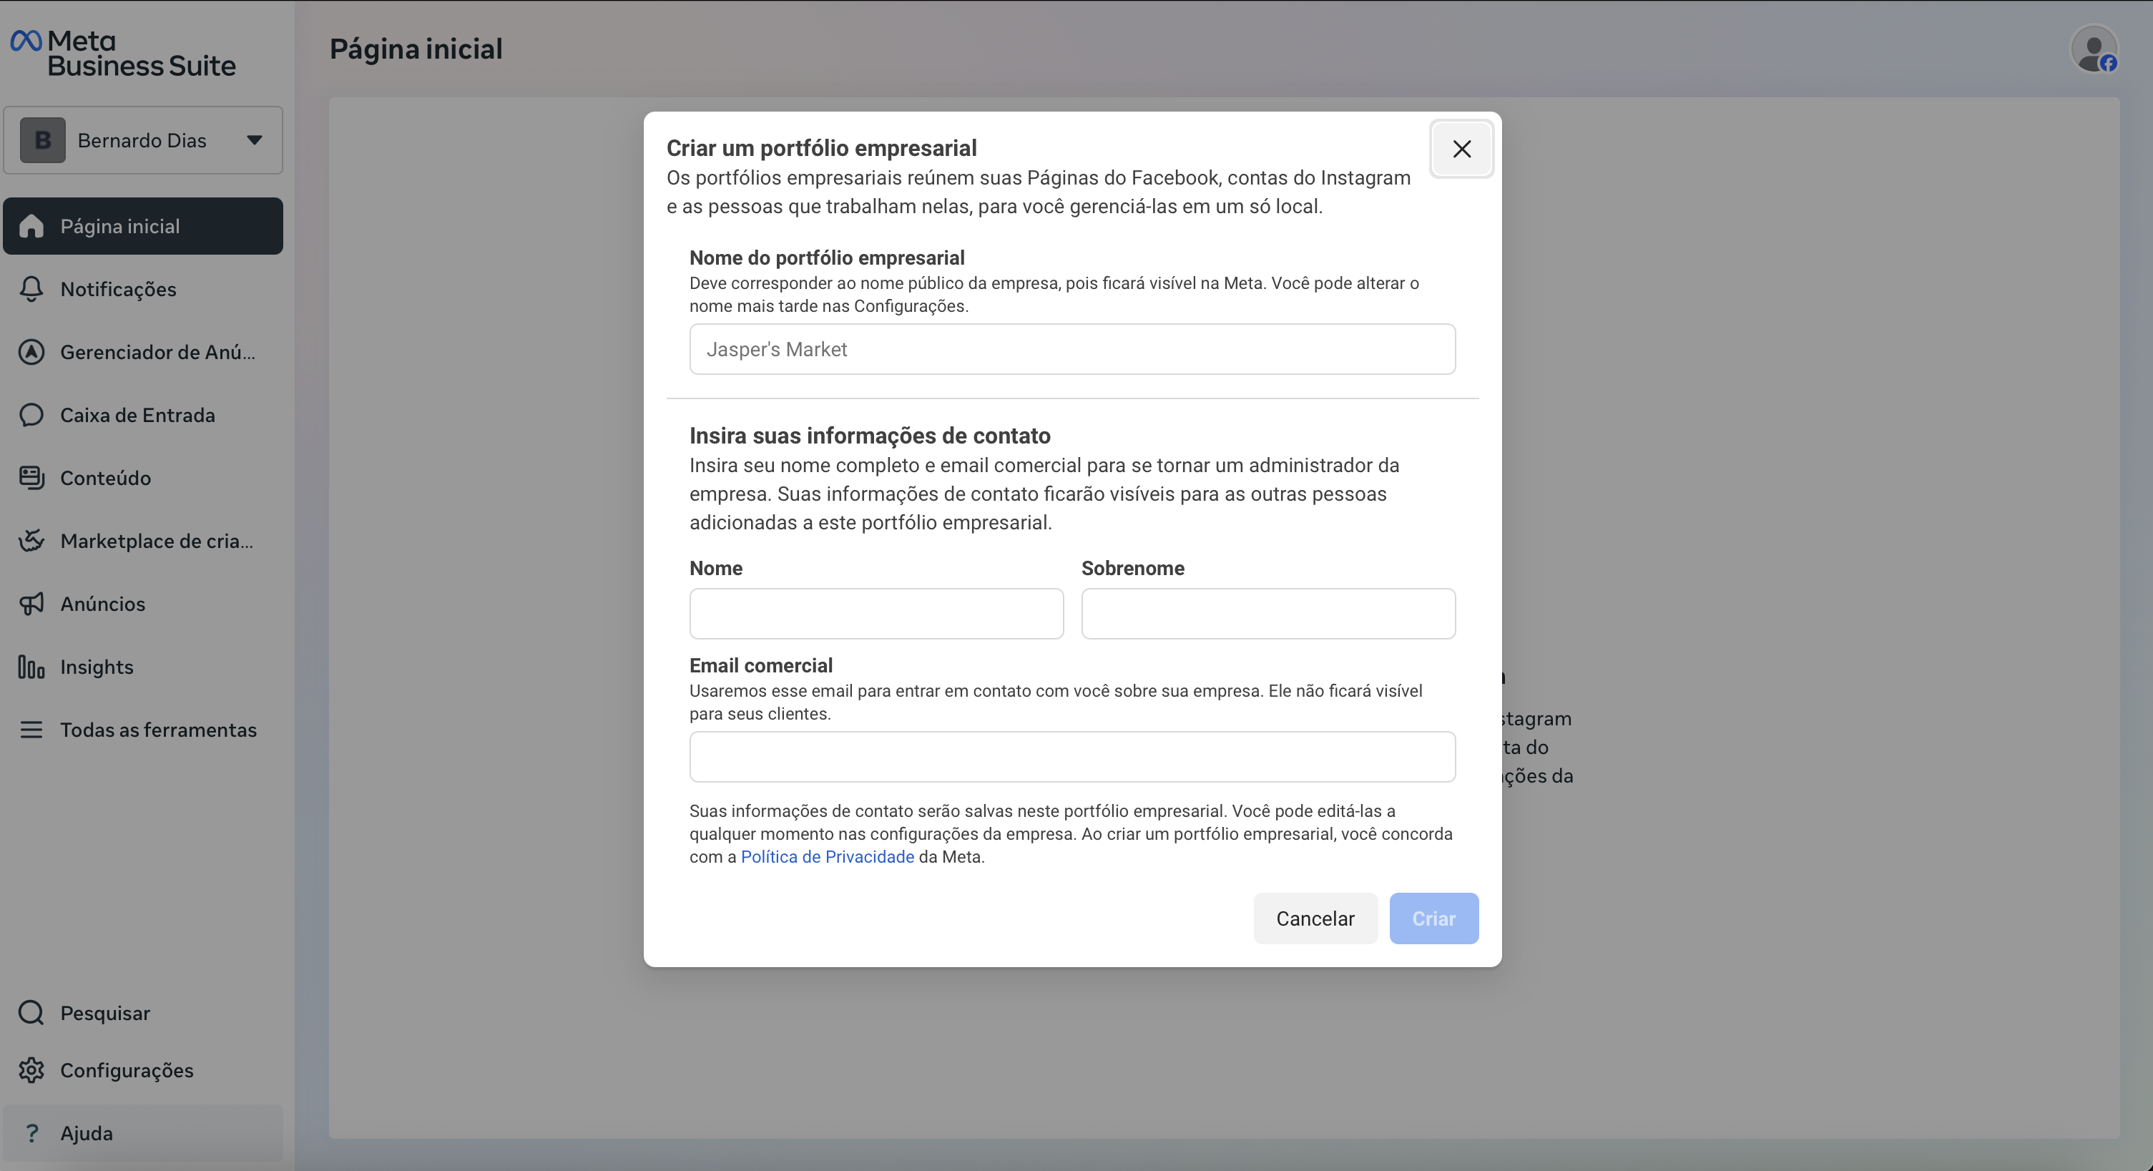Click the profile avatar at top right
Screen dimensions: 2153x1171
pyautogui.click(x=2093, y=50)
